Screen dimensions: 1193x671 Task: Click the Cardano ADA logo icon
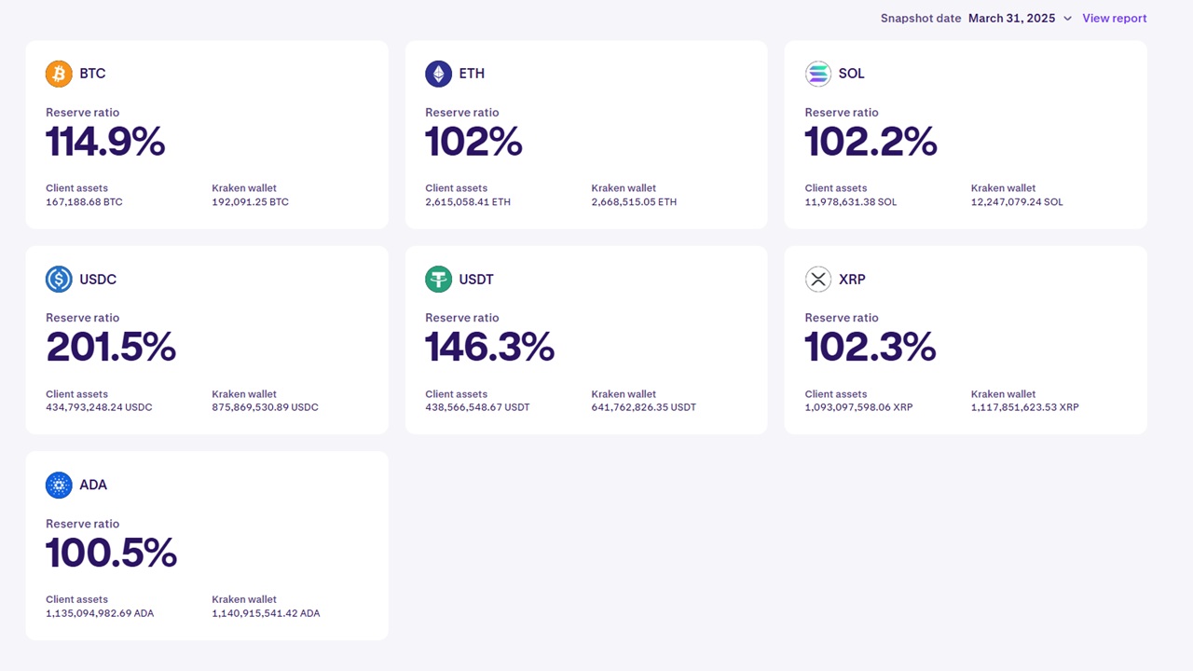[x=59, y=485]
